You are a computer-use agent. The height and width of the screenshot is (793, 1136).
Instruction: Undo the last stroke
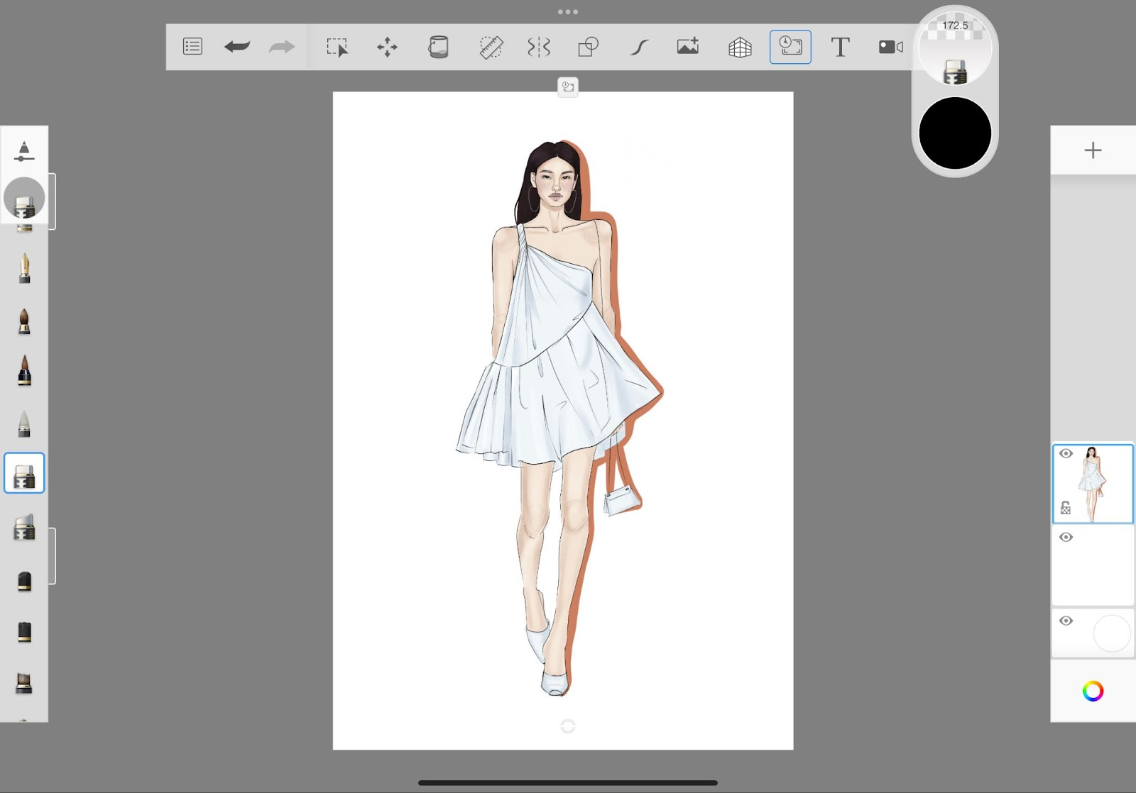tap(237, 47)
